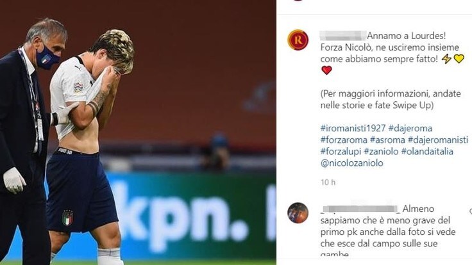Open the #dajeroma hashtag
This screenshot has width=472, height=265.
(410, 128)
